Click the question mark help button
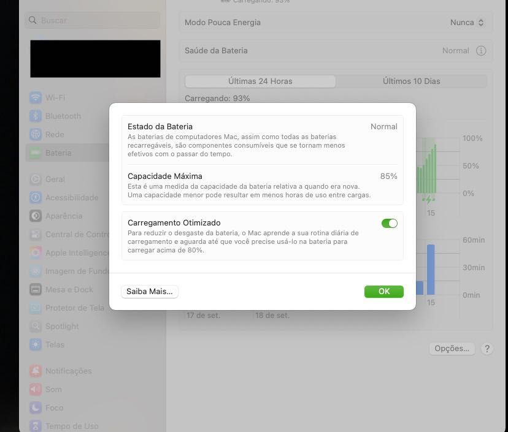The image size is (508, 432). (487, 349)
